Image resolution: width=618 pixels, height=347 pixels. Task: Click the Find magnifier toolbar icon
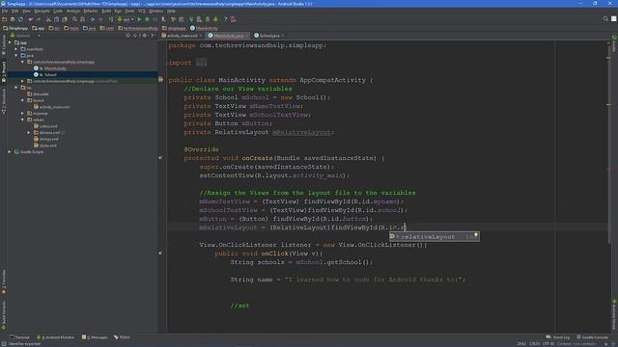click(x=74, y=19)
